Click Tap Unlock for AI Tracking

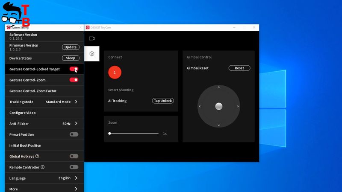(163, 101)
